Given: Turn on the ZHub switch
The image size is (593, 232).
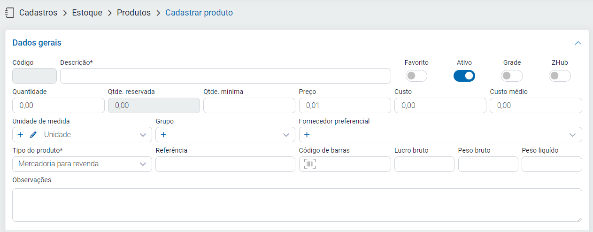Looking at the screenshot, I should [560, 76].
